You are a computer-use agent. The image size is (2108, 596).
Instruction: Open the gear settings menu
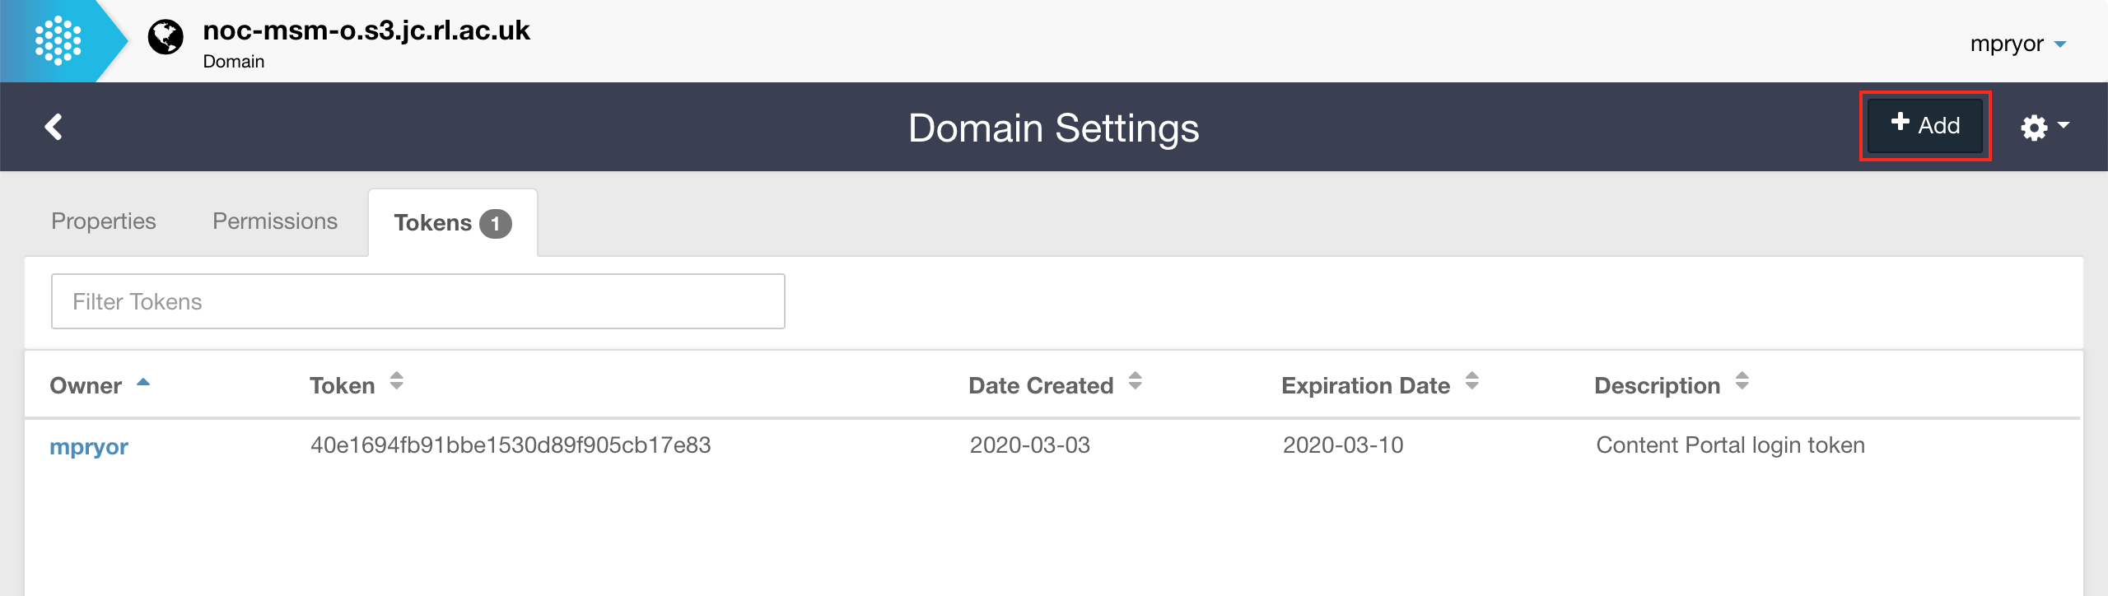[x=2034, y=128]
